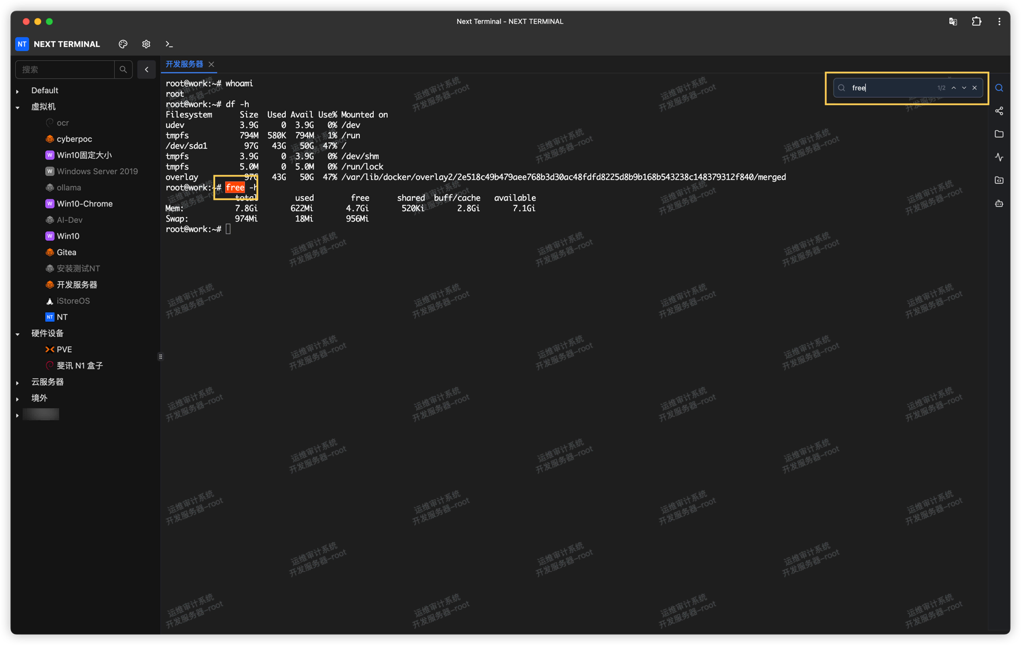Open the file manager folder icon
Screen dimensions: 1021x645
(x=999, y=134)
